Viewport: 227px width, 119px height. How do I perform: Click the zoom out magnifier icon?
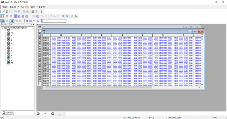point(67,16)
